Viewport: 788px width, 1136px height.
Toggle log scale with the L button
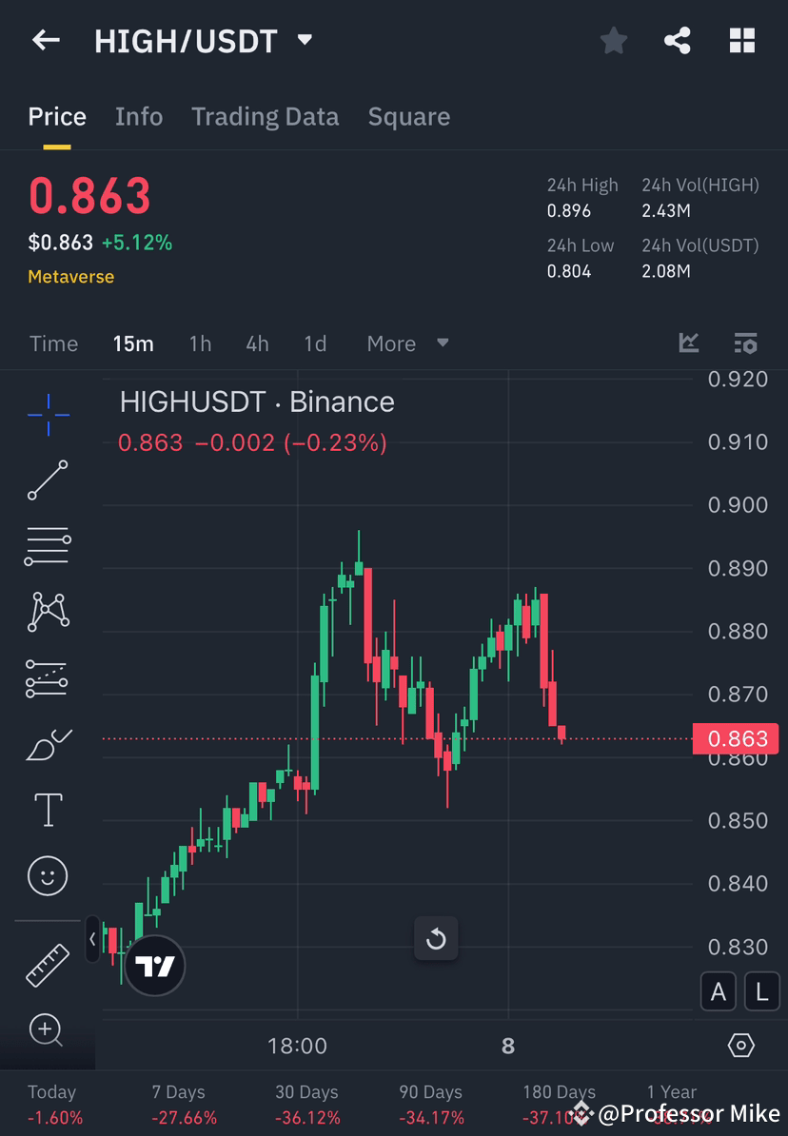point(761,991)
